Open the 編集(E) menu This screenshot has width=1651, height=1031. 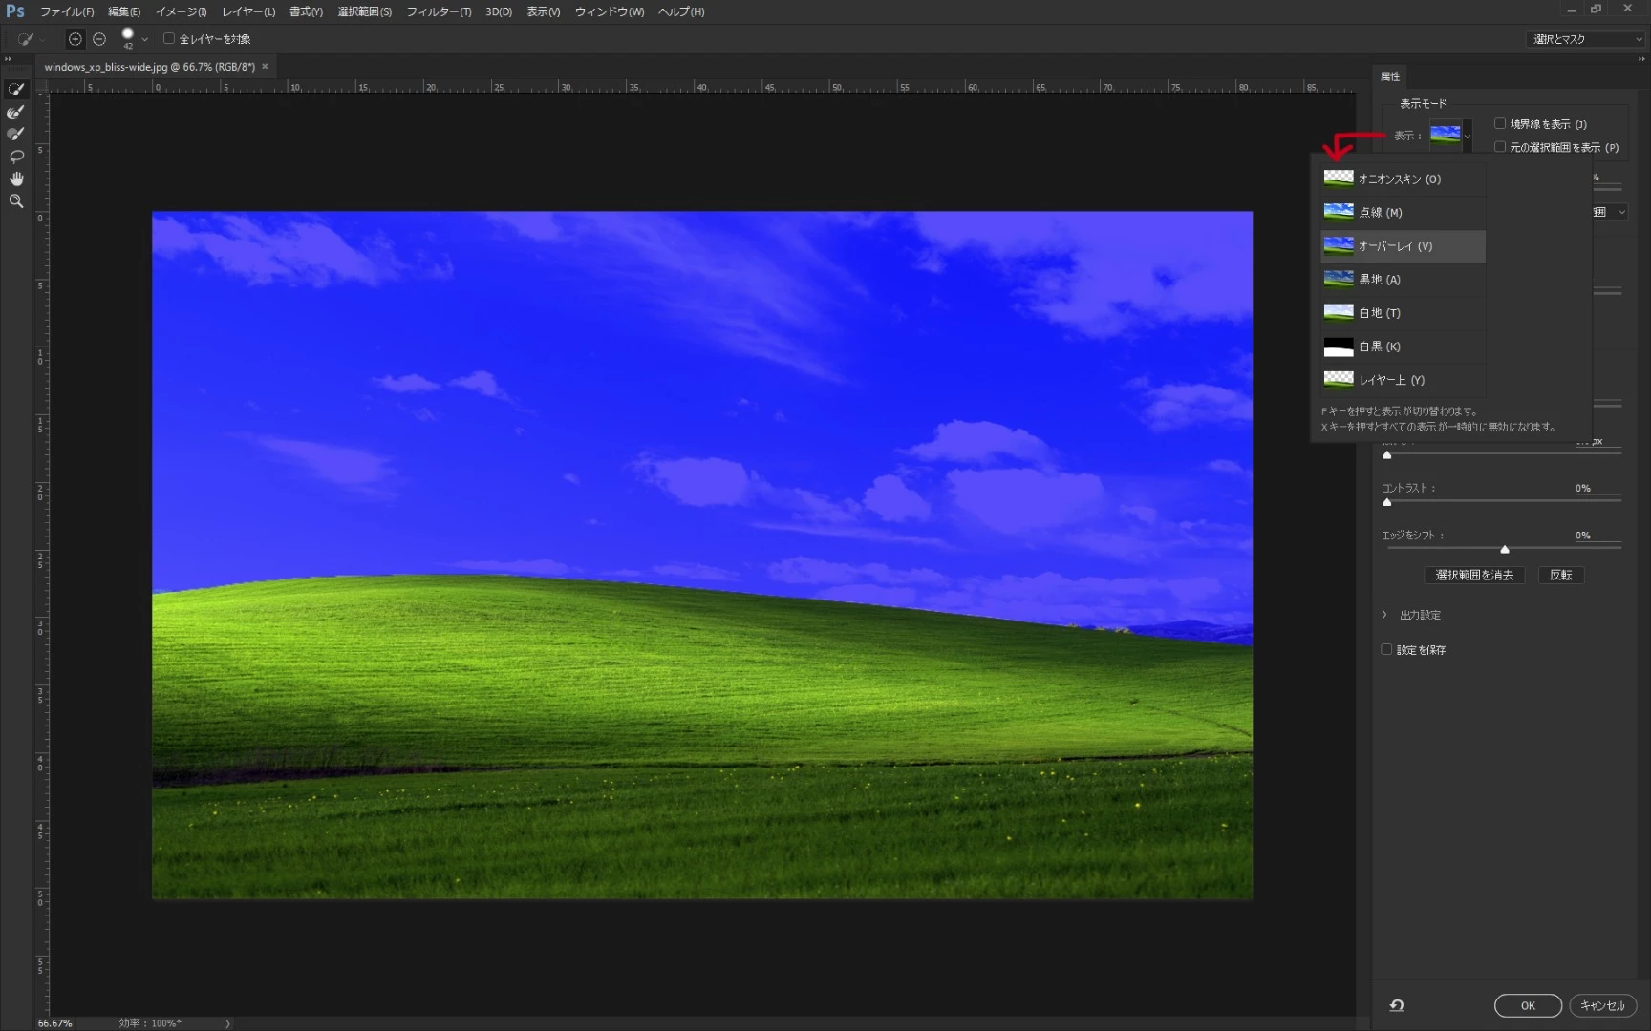124,11
